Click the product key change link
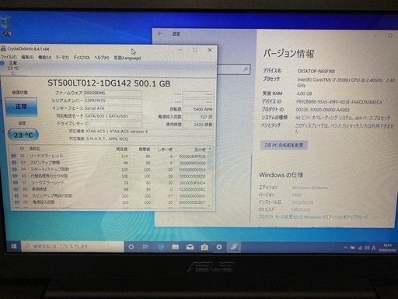The height and width of the screenshot is (299, 398). [x=312, y=216]
